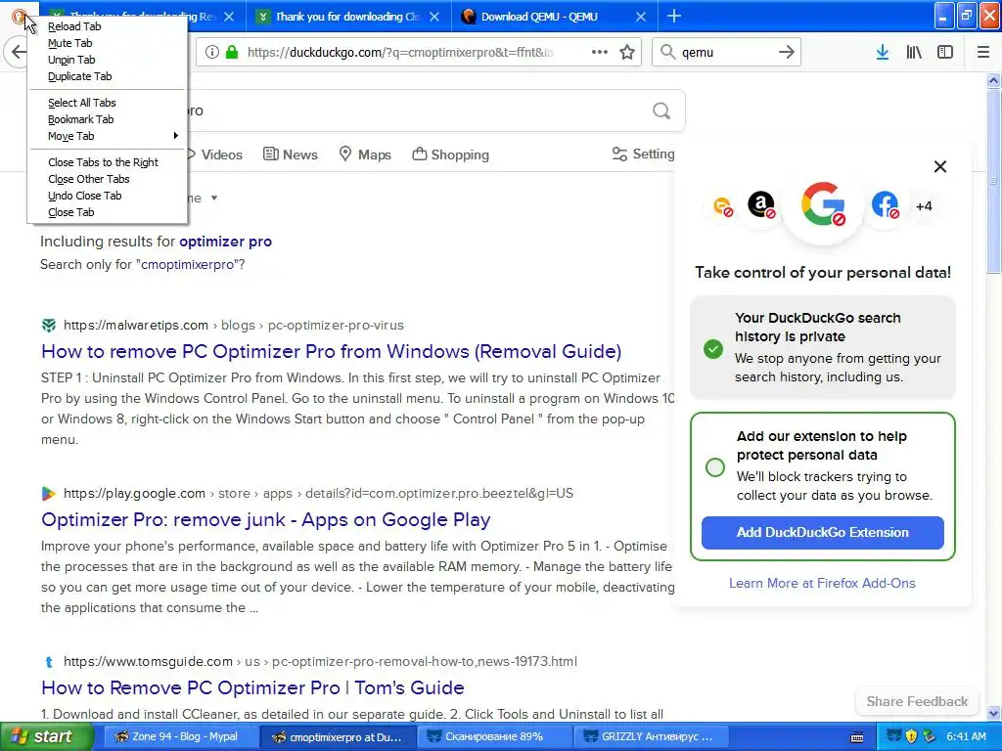Click Google Play favicon icon
The width and height of the screenshot is (1002, 751).
tap(49, 493)
